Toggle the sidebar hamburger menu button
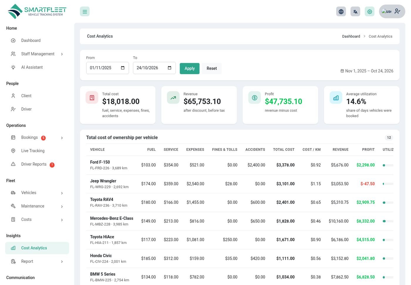Image resolution: width=411 pixels, height=285 pixels. [85, 11]
